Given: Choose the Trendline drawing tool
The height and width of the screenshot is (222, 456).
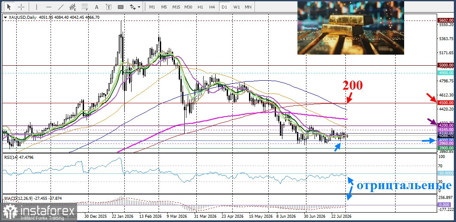Looking at the screenshot, I should [x=61, y=7].
